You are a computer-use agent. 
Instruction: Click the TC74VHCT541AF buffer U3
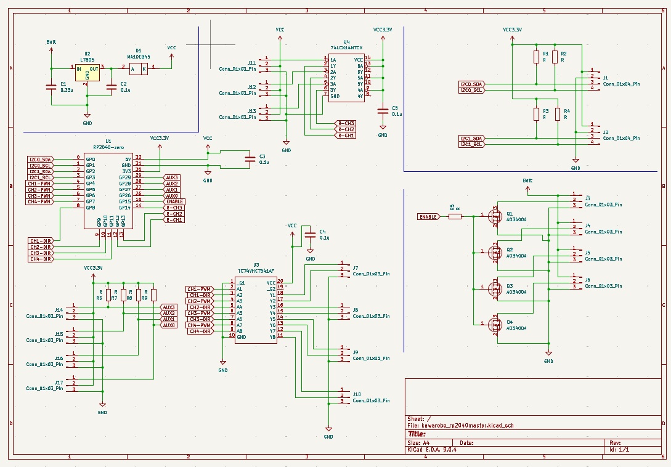coord(256,309)
